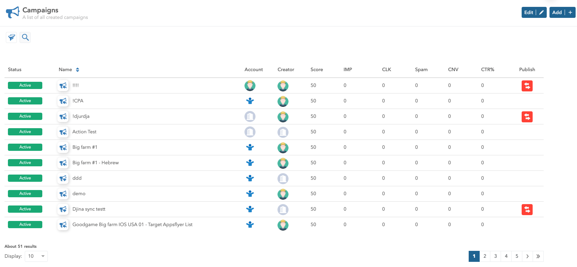This screenshot has height=267, width=577.
Task: Go to the next page using the chevron
Action: (x=527, y=256)
